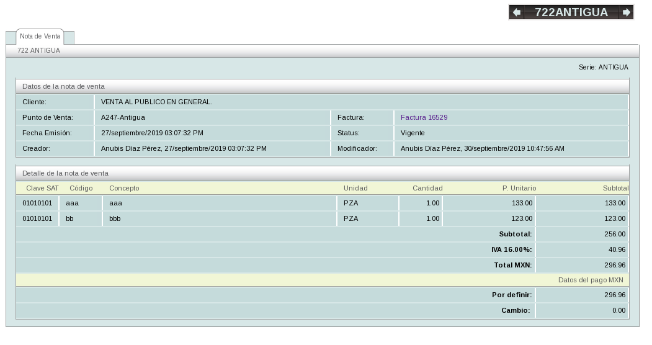Click the 'Datos del pago MXN' bar
This screenshot has width=652, height=345.
322,280
